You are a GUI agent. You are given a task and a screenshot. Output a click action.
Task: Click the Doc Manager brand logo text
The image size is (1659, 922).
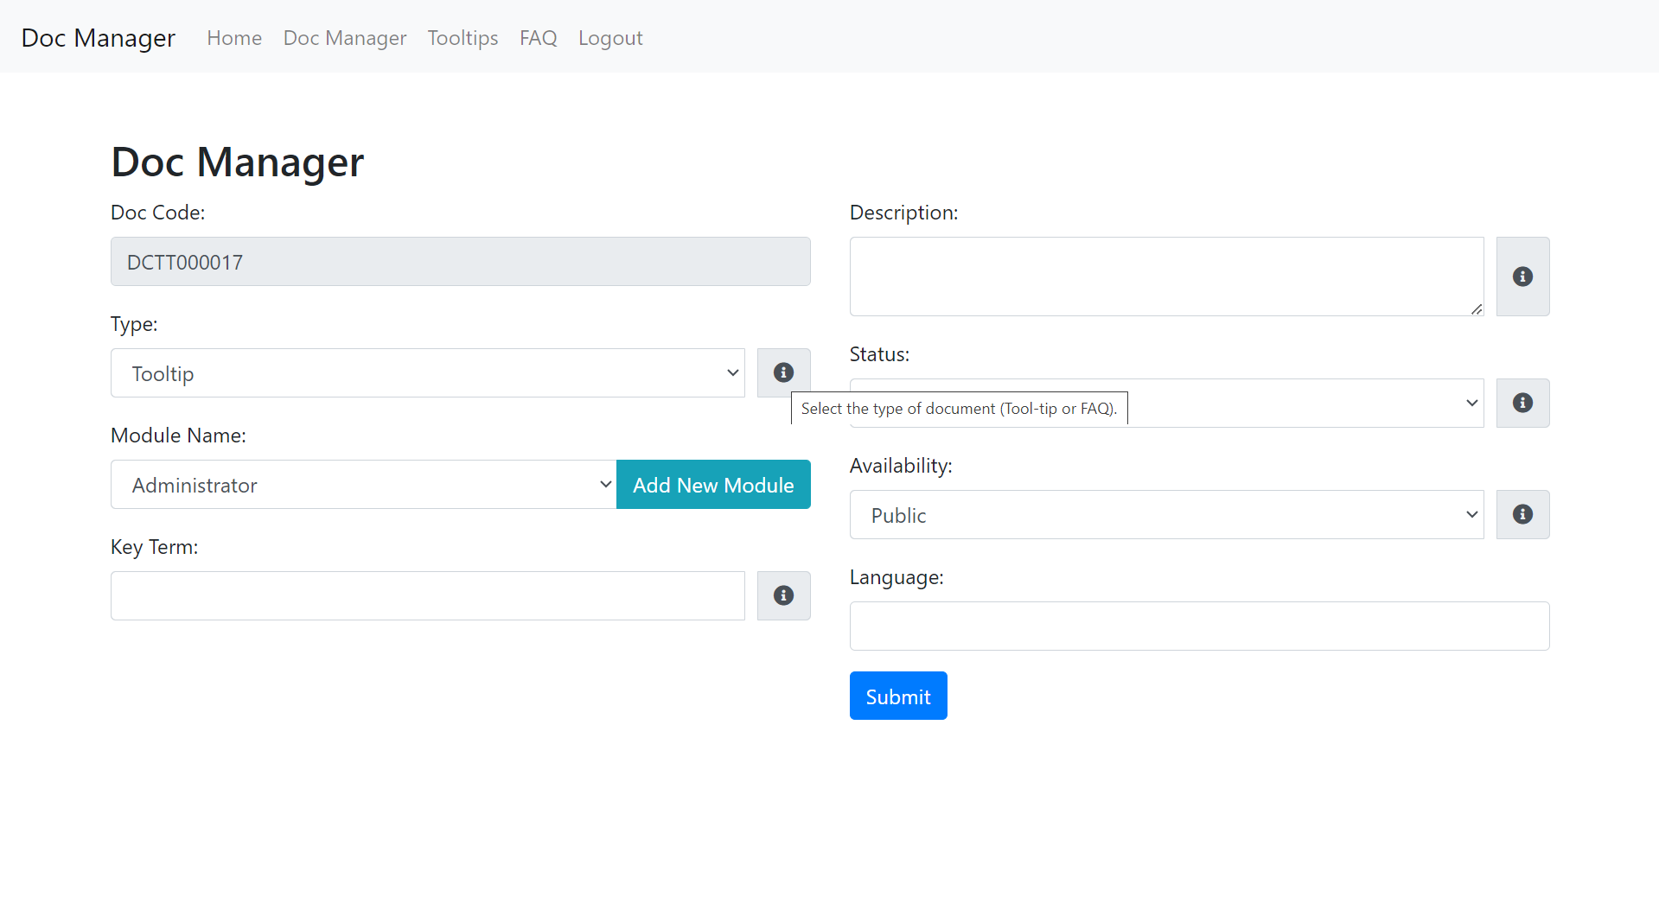(x=99, y=38)
